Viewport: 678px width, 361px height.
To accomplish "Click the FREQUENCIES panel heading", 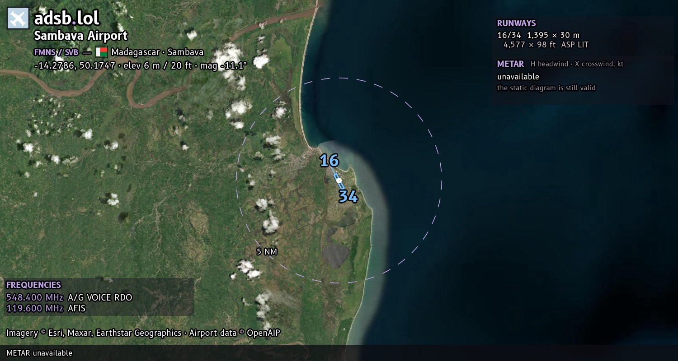I will 33,285.
